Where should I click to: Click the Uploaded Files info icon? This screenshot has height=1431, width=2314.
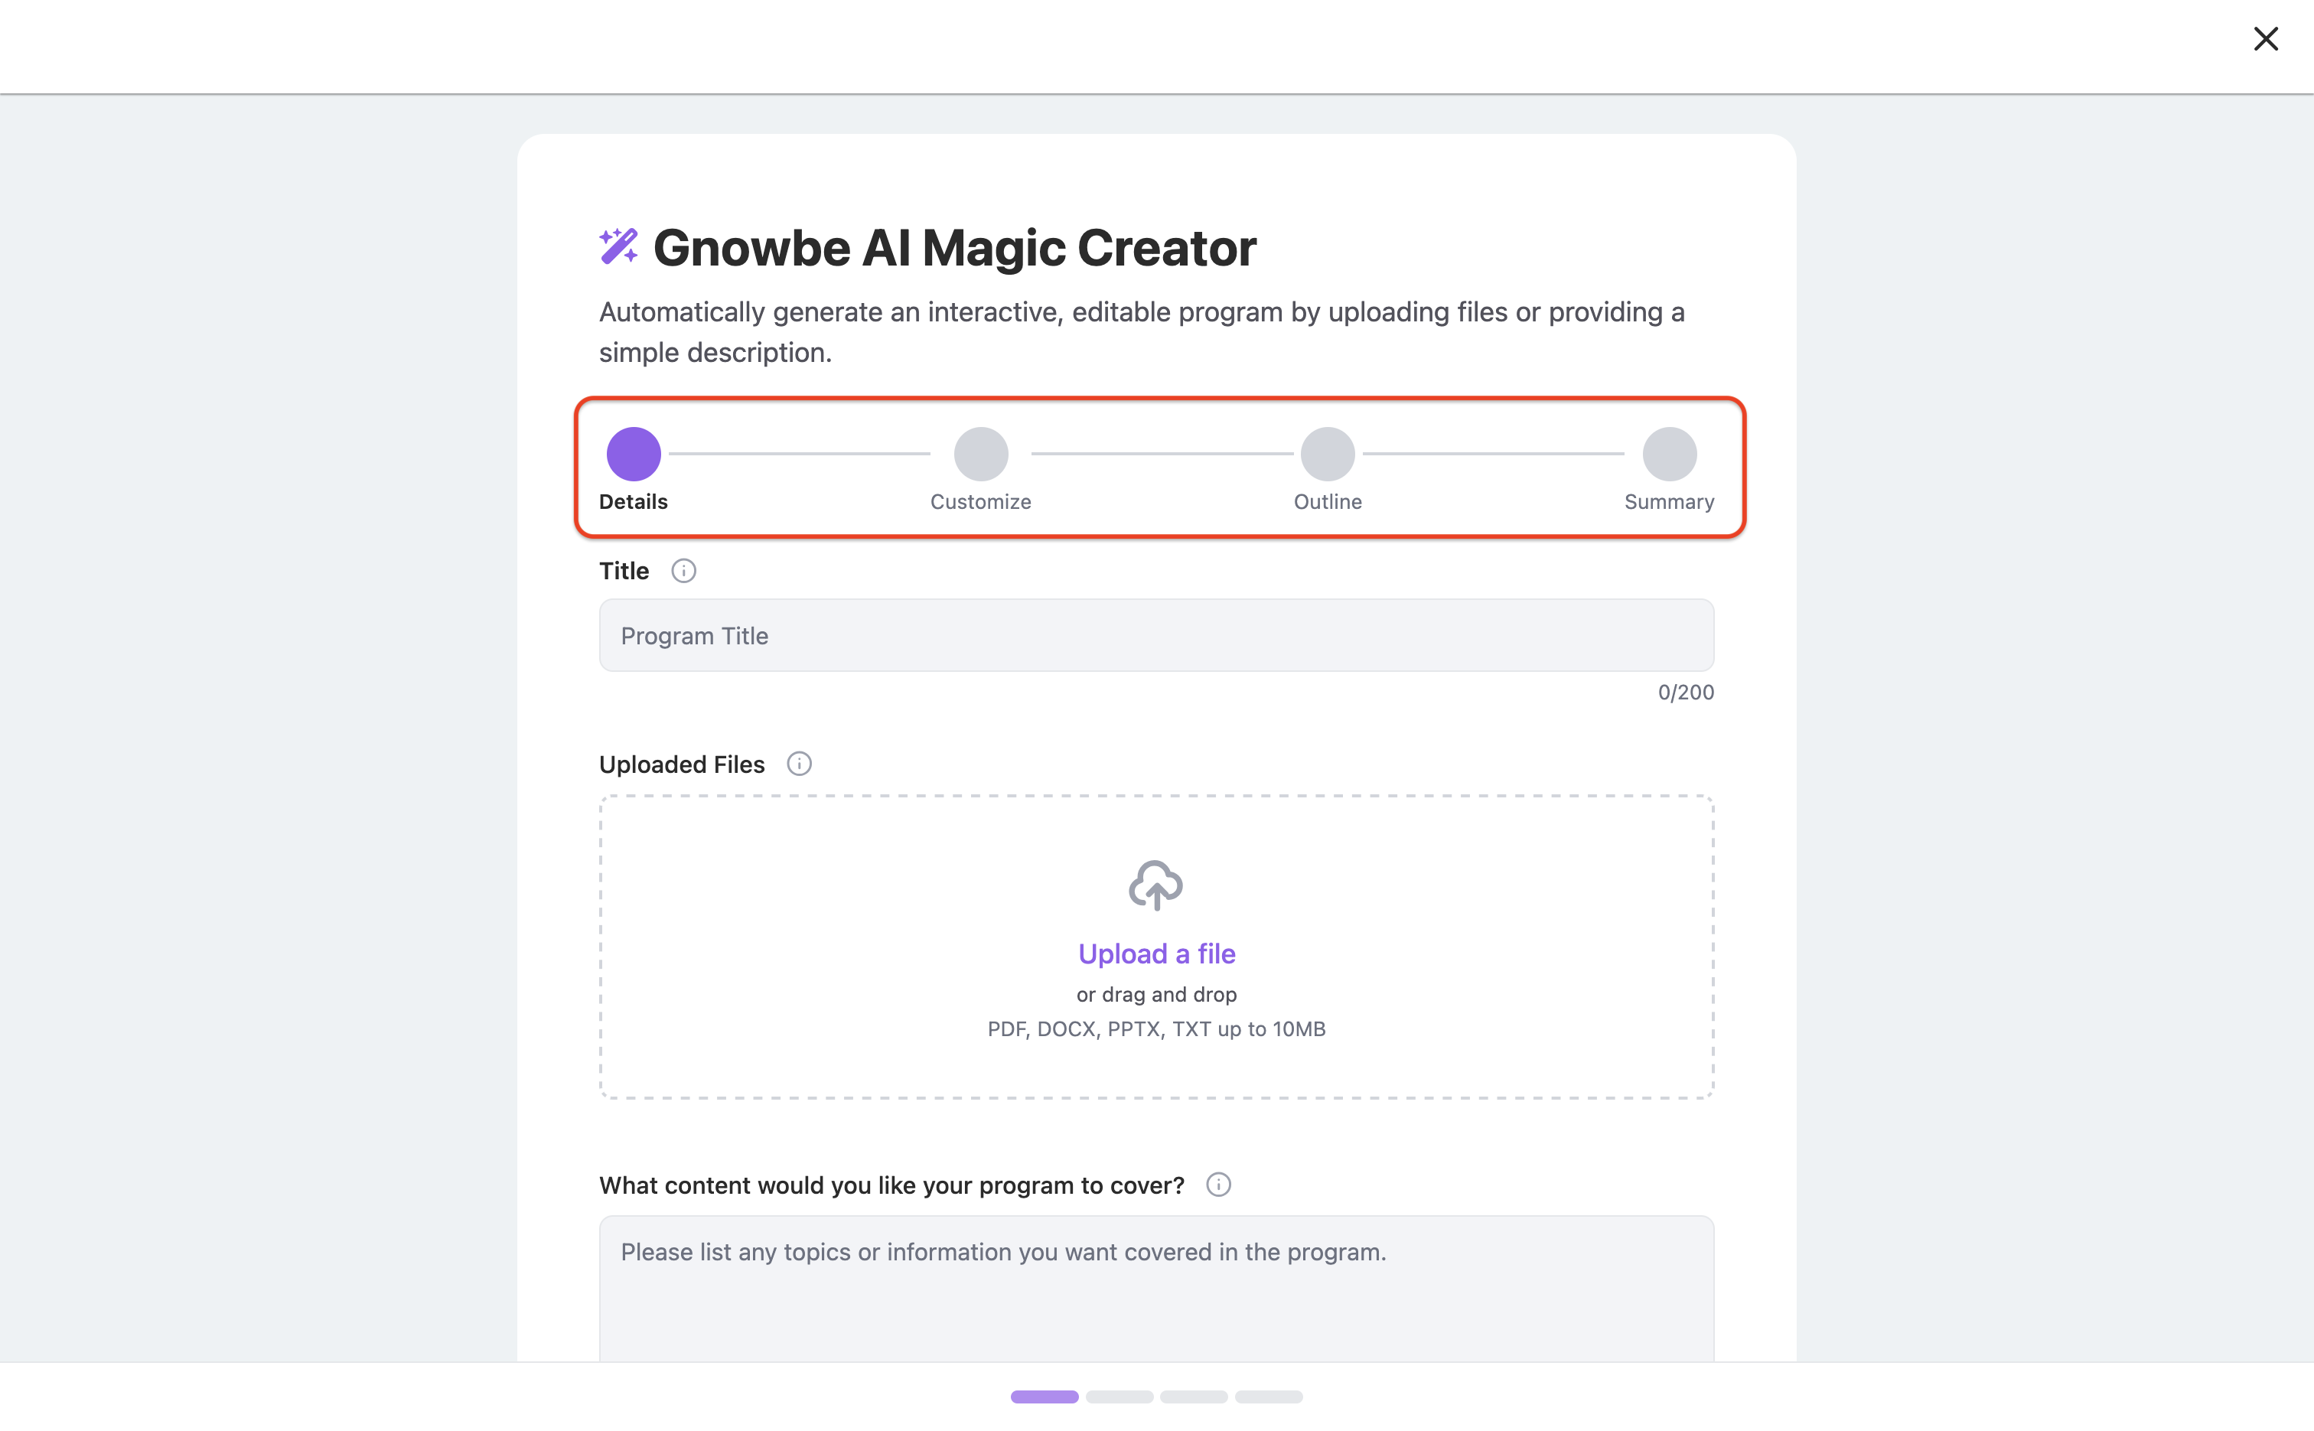coord(799,764)
